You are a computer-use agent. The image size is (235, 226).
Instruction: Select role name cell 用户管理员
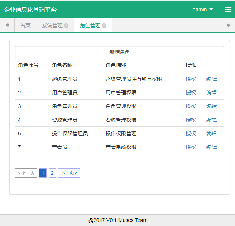(65, 93)
